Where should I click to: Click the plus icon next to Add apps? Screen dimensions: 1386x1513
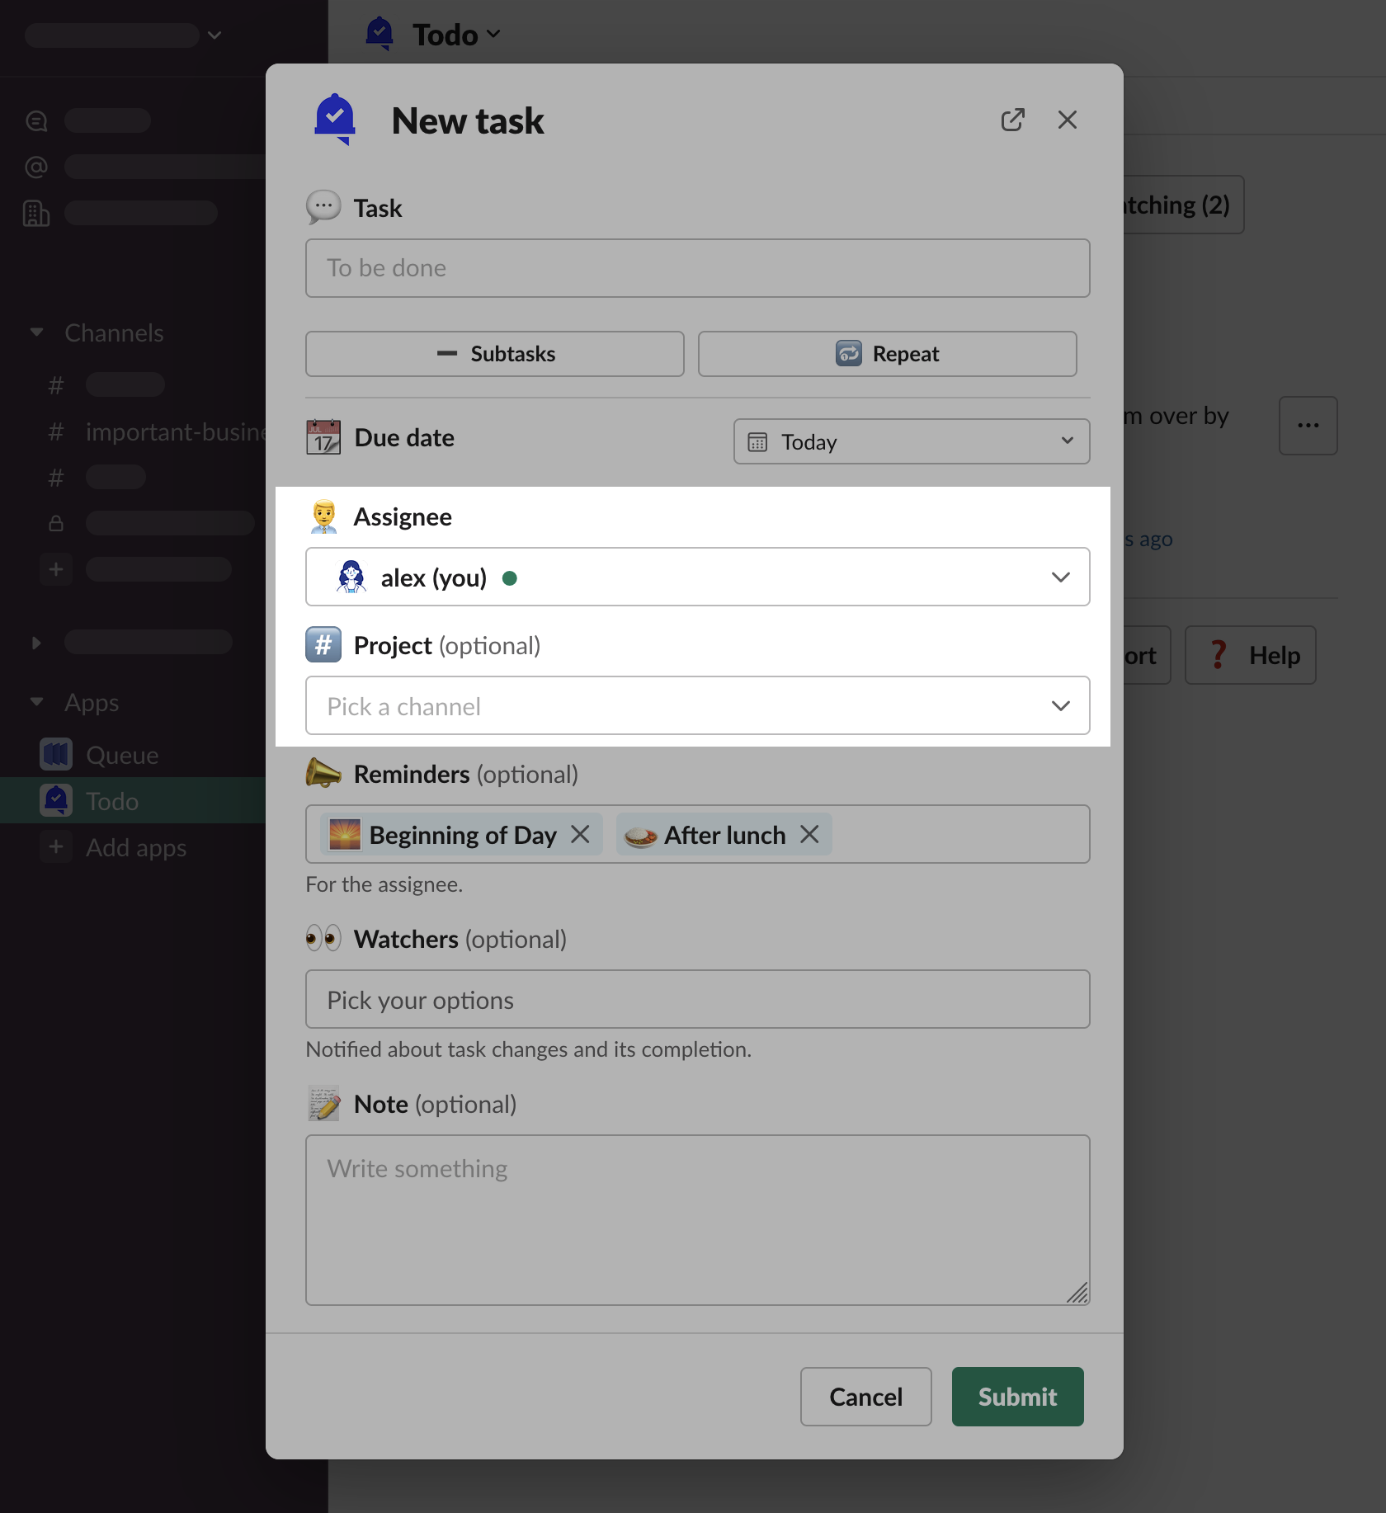tap(56, 847)
